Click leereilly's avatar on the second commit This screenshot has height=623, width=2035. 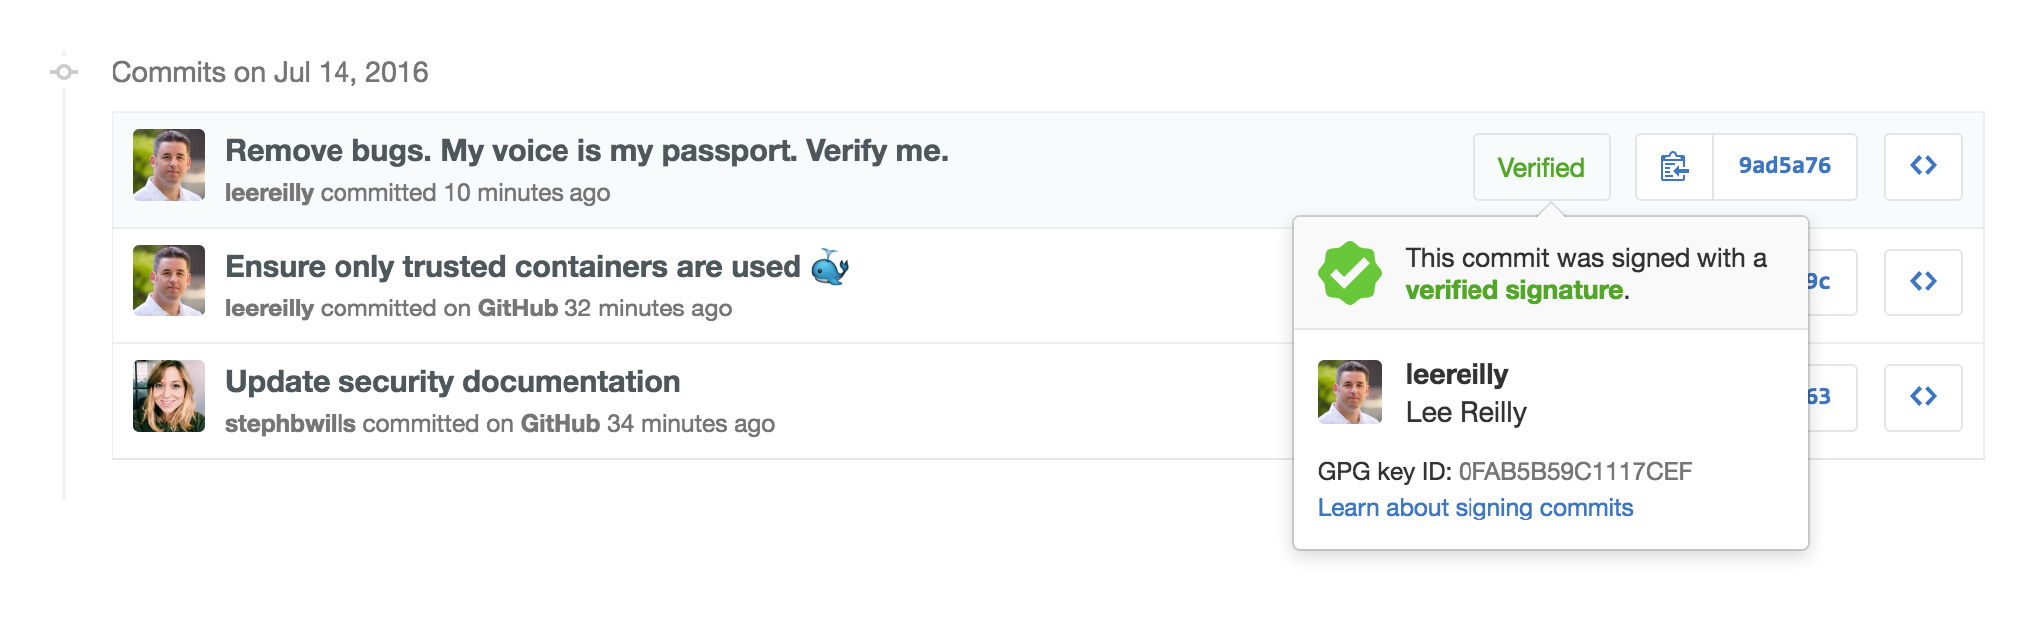pyautogui.click(x=169, y=281)
